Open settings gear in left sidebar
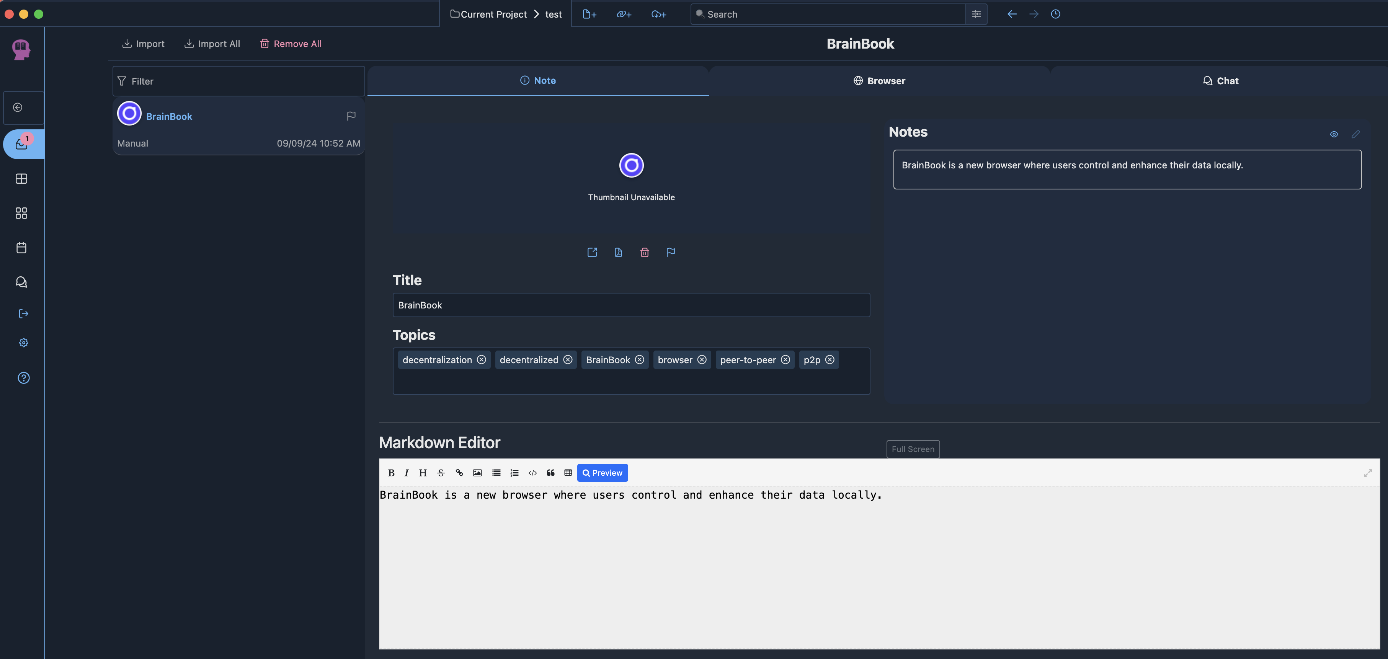The width and height of the screenshot is (1388, 659). pyautogui.click(x=23, y=343)
